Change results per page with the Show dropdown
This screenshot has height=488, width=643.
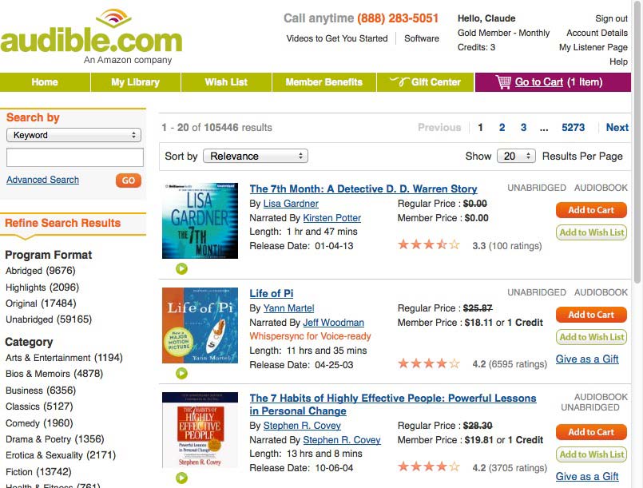pos(516,156)
